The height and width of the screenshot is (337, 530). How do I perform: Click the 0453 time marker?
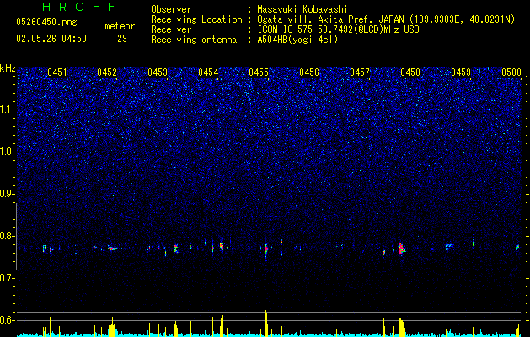point(158,72)
